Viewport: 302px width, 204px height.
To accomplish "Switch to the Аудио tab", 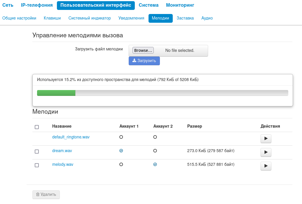I will 207,18.
